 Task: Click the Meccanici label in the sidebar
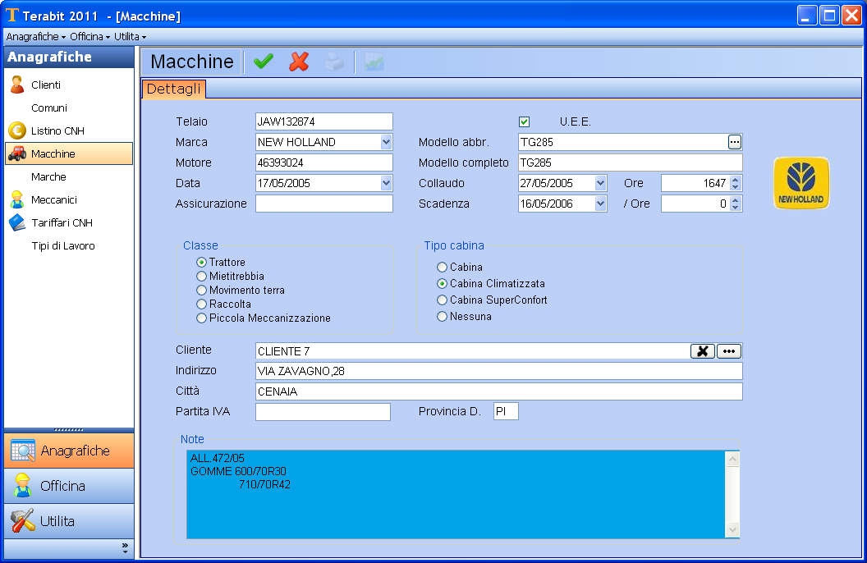point(54,199)
